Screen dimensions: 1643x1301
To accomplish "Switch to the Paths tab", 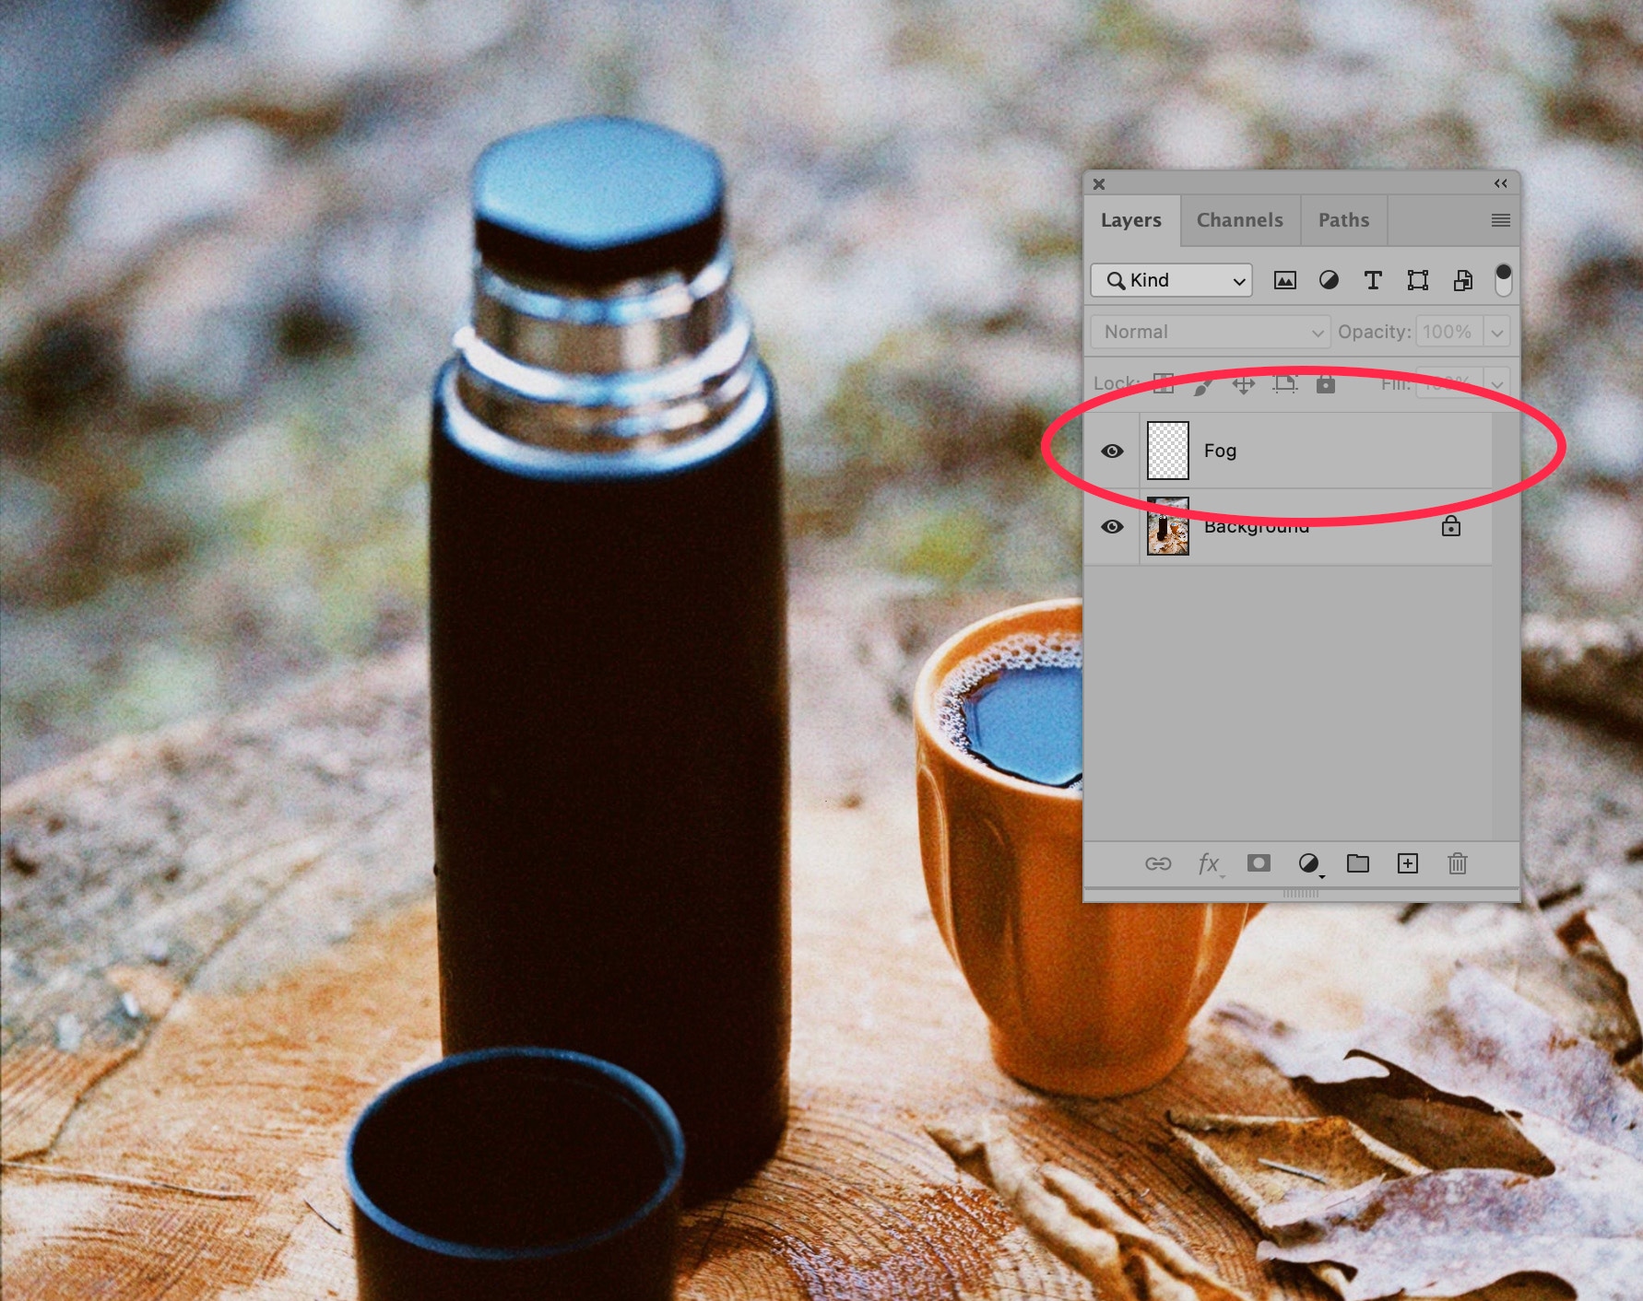I will 1343,220.
